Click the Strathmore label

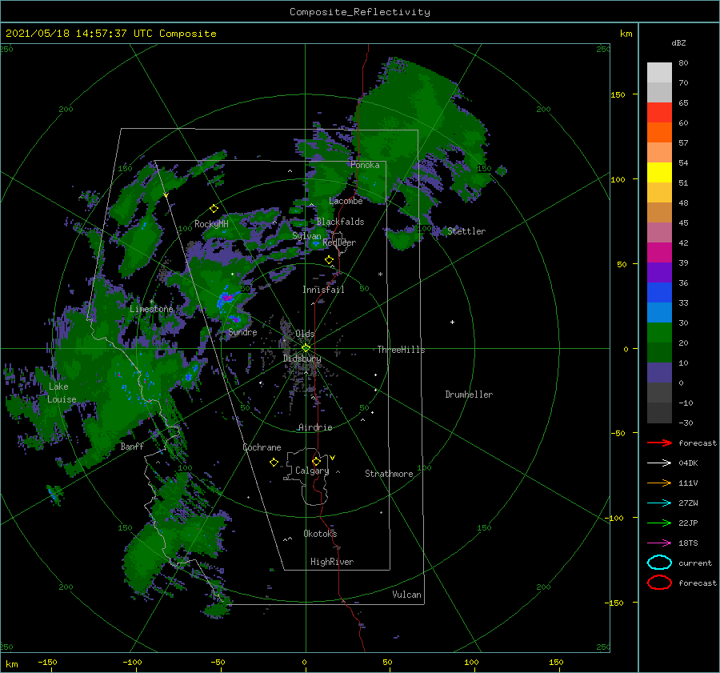click(x=389, y=474)
